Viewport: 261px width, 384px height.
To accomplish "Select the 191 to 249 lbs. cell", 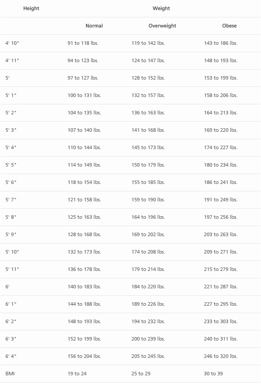I will [x=221, y=200].
